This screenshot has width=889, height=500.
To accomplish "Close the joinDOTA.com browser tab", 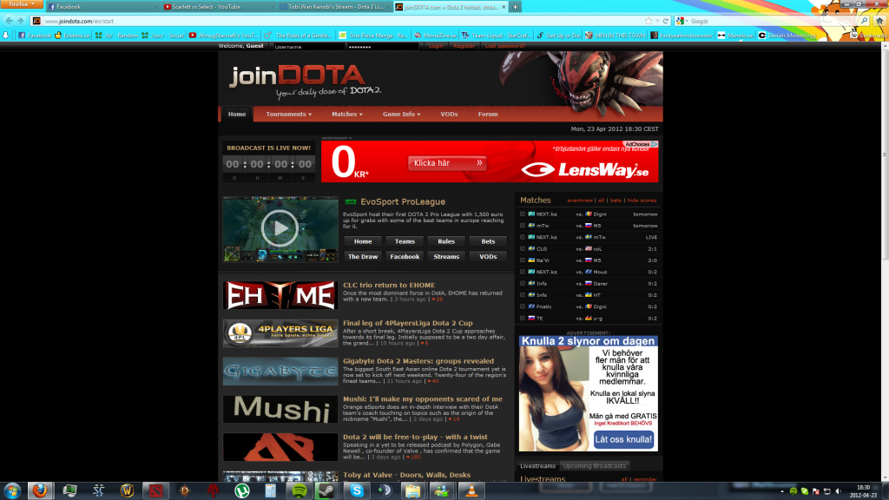I will click(504, 7).
